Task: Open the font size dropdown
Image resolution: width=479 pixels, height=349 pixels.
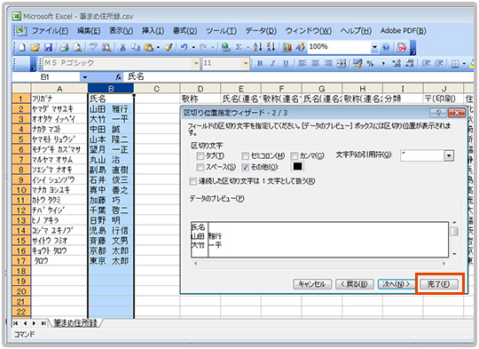Action: point(246,63)
